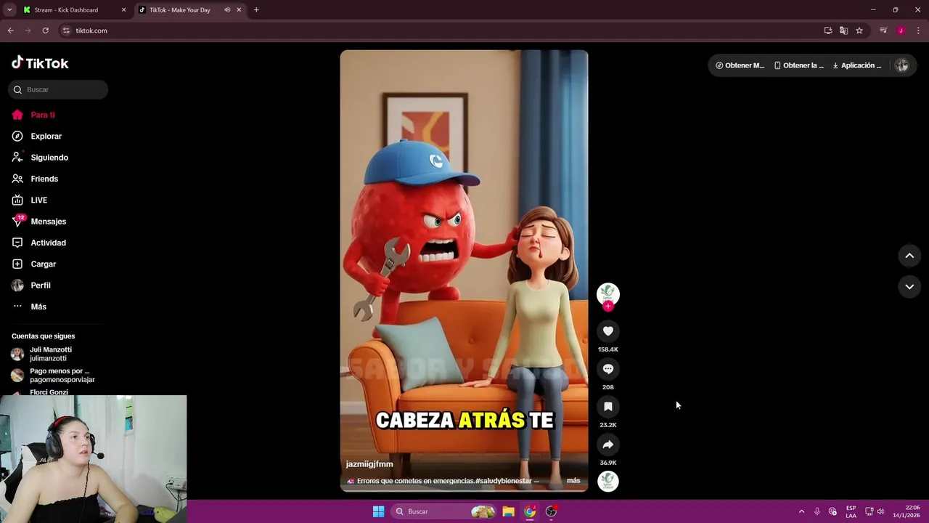Install app icon in address bar
This screenshot has width=929, height=523.
[x=828, y=31]
